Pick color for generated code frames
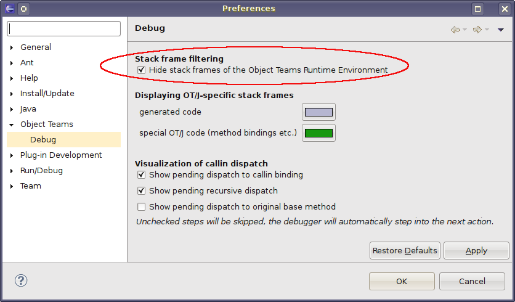Viewport: 515px width, 302px height. point(318,112)
